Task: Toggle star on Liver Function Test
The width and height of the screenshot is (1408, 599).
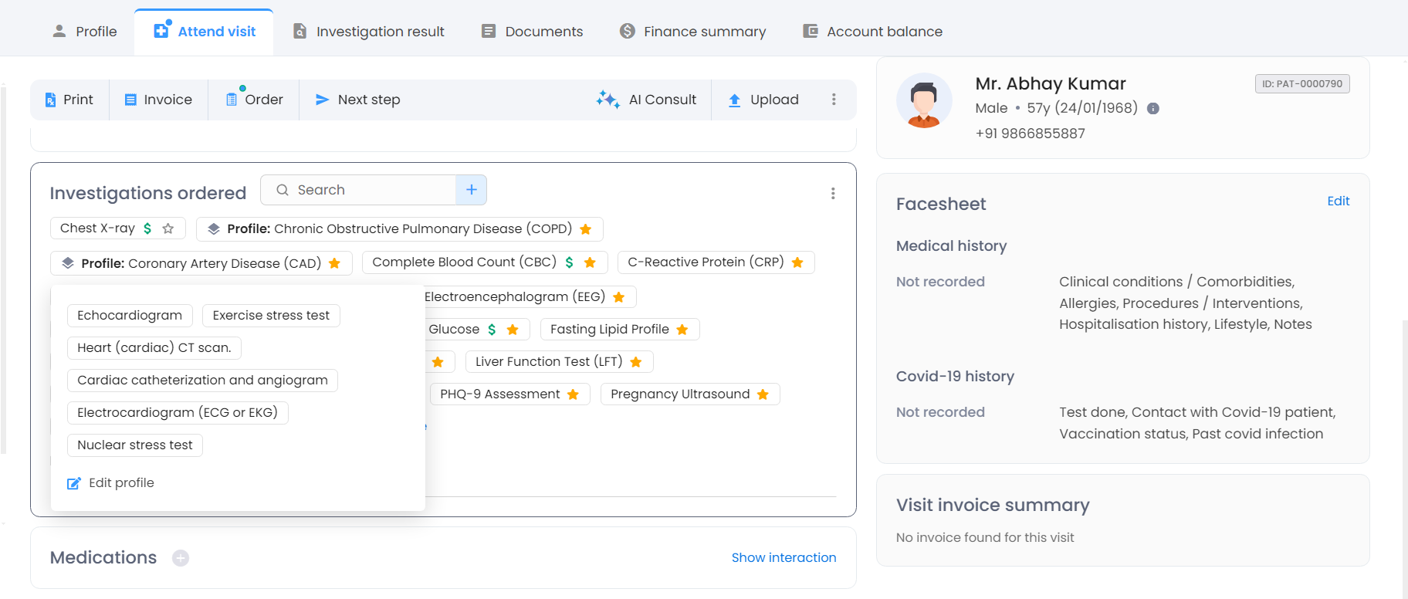Action: (x=636, y=362)
